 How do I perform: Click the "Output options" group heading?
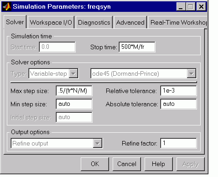pos(30,132)
